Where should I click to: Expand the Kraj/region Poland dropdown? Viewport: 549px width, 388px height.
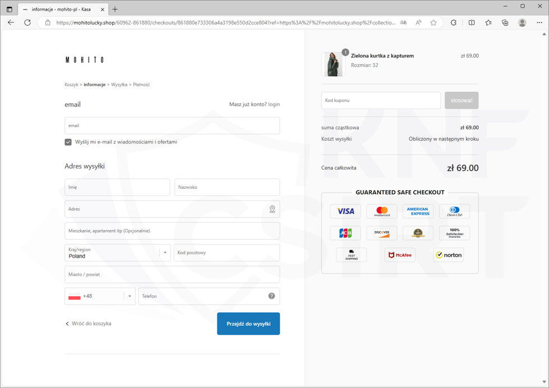click(165, 253)
